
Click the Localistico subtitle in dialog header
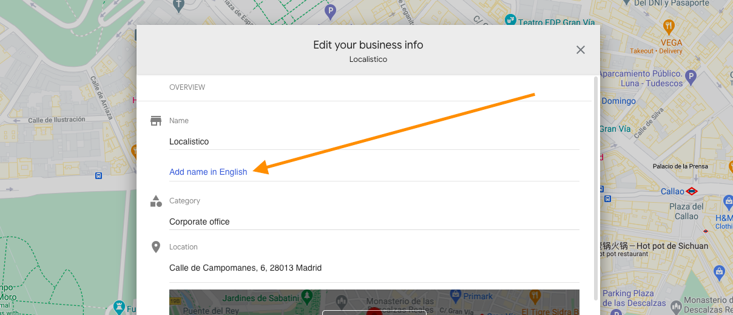click(x=368, y=59)
